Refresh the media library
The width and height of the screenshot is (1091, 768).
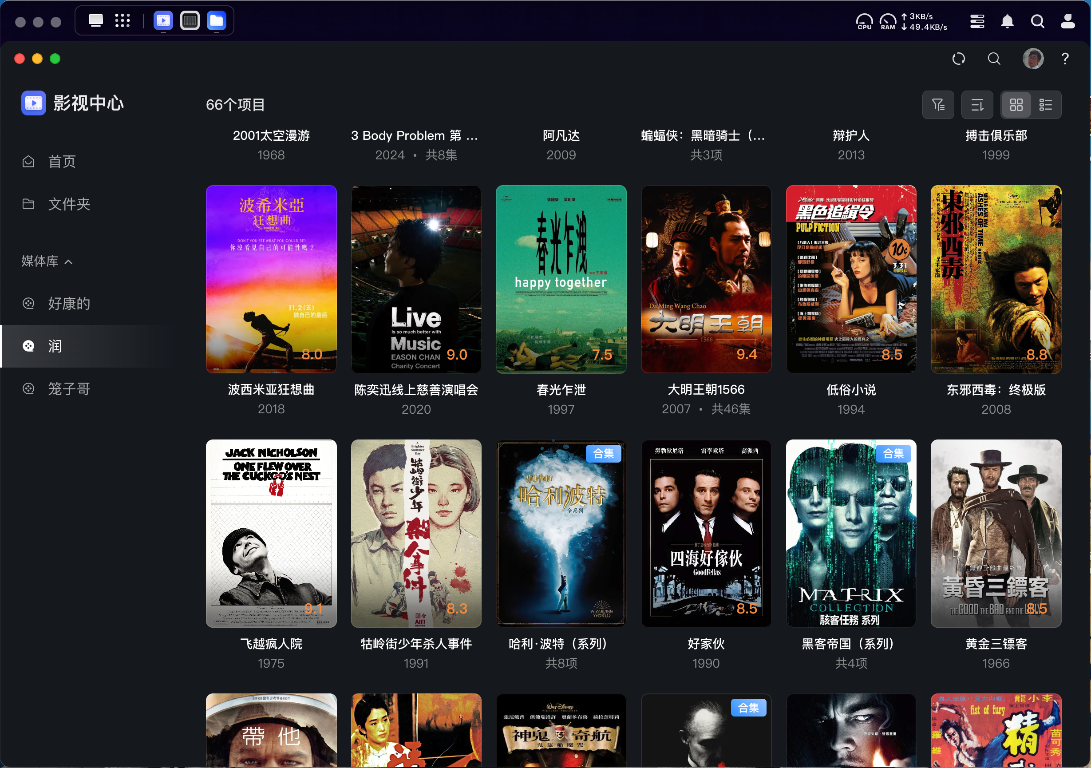(959, 59)
